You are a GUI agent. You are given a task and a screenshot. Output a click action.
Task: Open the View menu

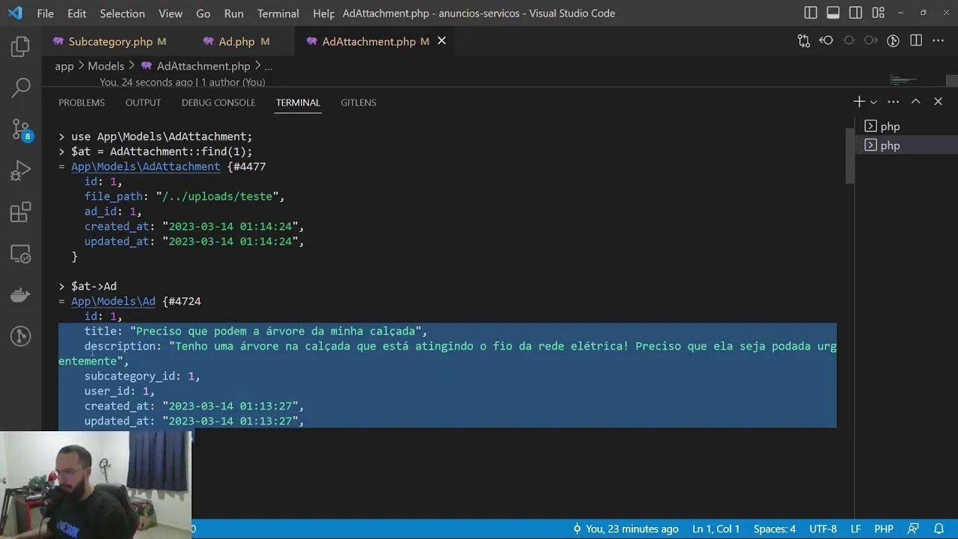[171, 13]
